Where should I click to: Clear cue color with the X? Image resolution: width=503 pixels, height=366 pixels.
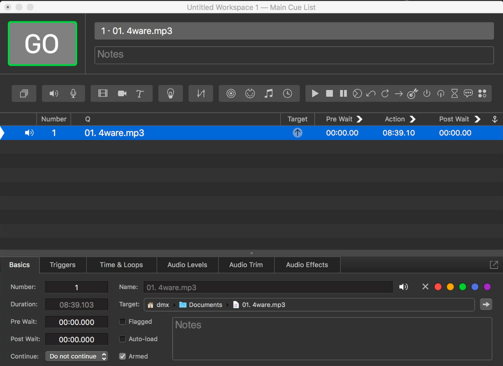point(425,286)
